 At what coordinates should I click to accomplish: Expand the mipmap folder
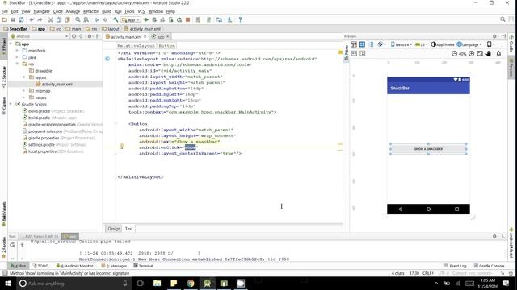tap(23, 91)
